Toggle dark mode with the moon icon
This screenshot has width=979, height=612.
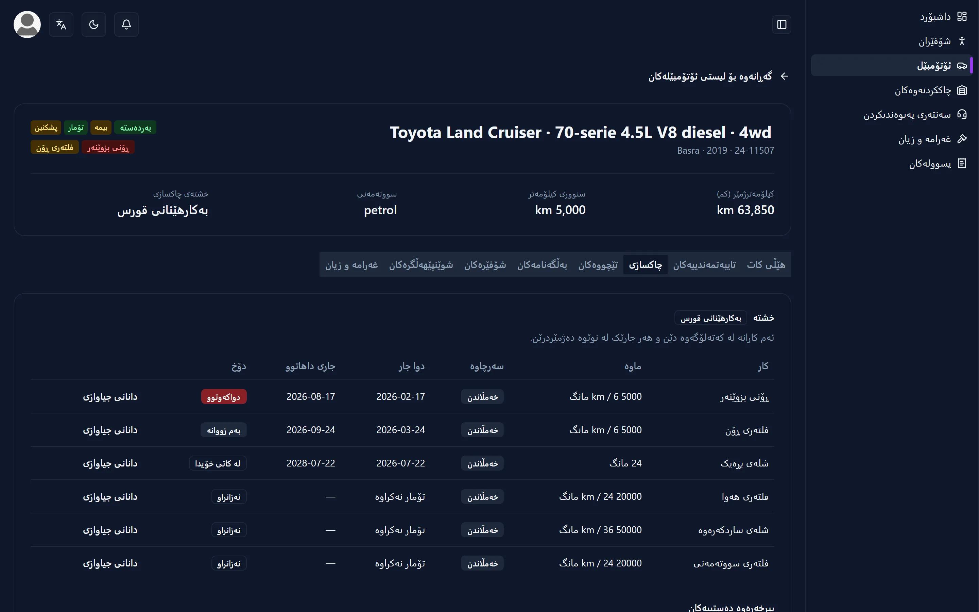pos(94,24)
